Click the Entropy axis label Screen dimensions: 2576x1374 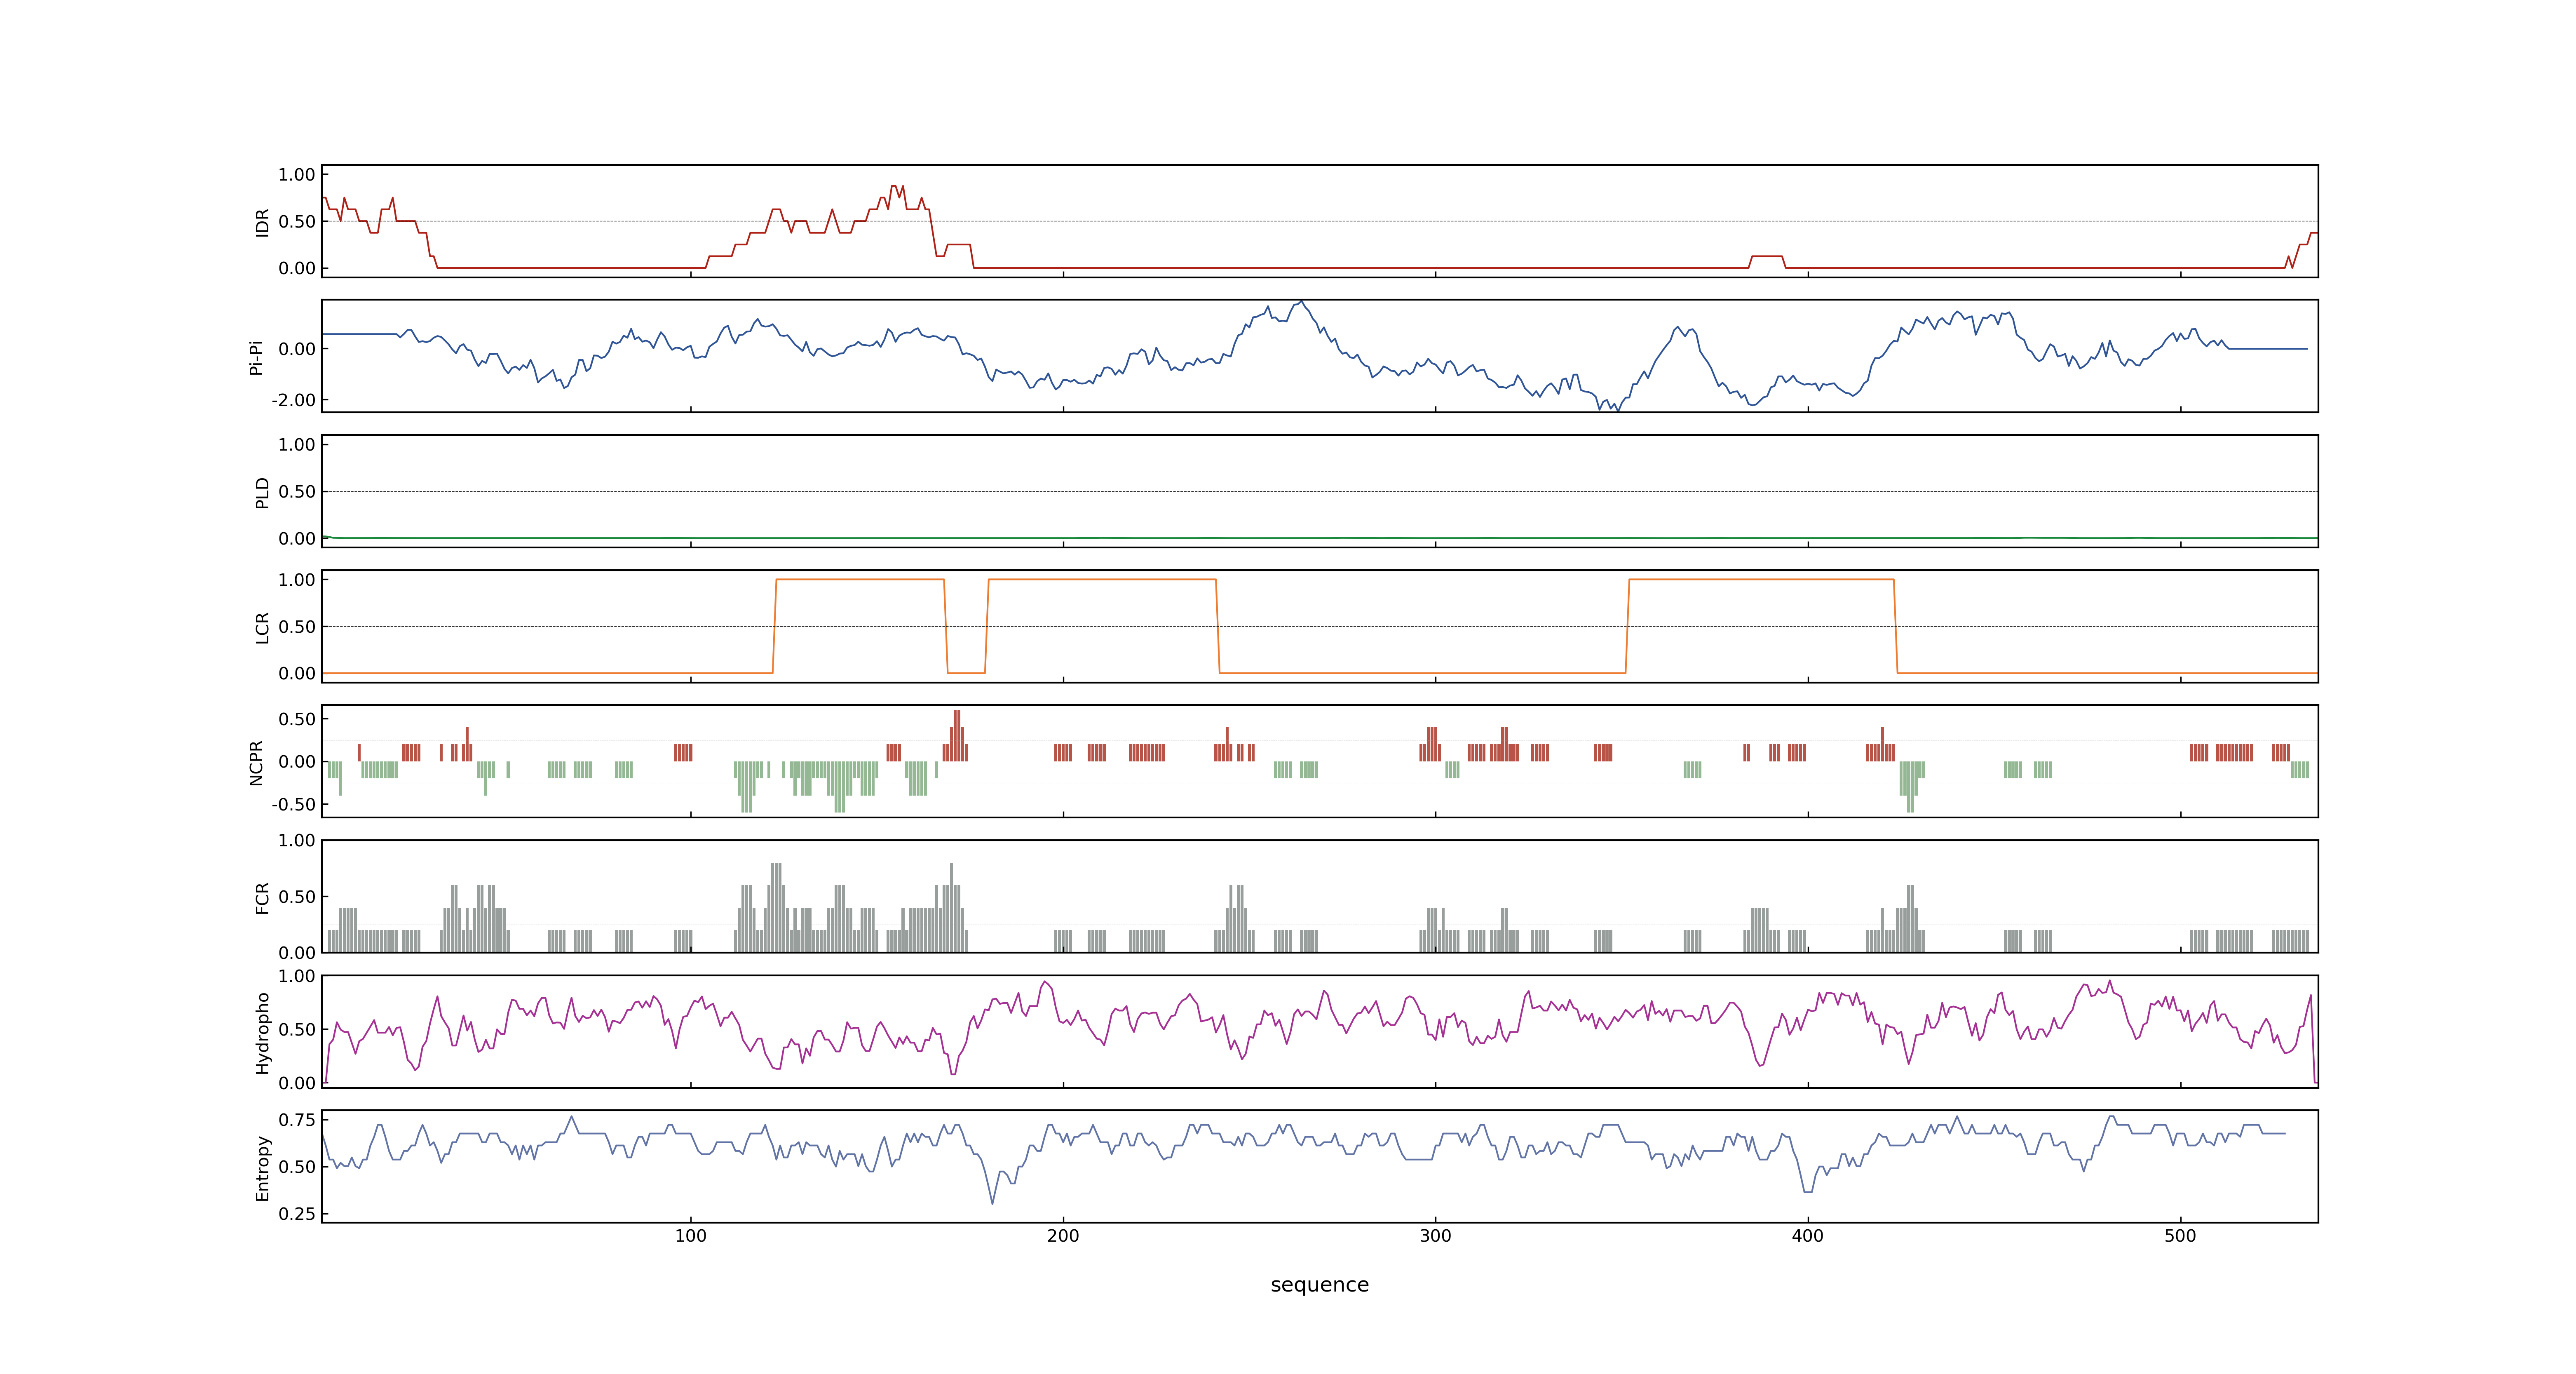pyautogui.click(x=262, y=1167)
